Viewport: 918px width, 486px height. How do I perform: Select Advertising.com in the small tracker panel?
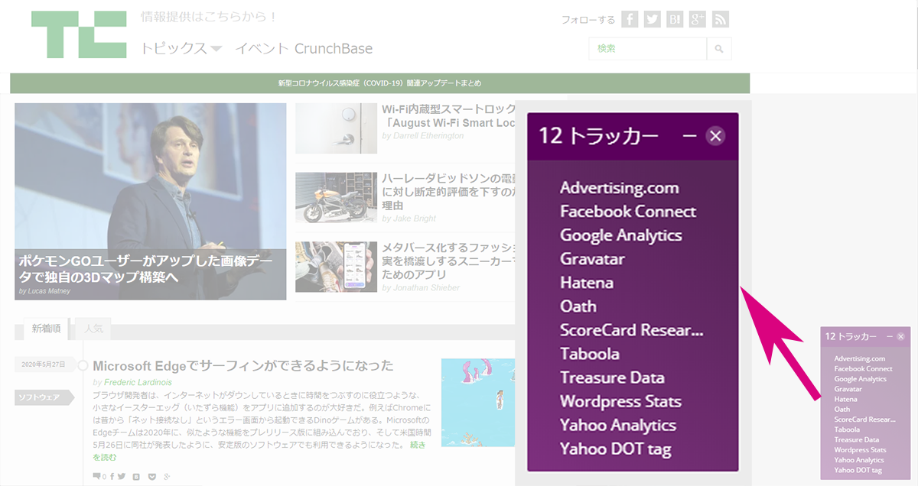(x=859, y=358)
